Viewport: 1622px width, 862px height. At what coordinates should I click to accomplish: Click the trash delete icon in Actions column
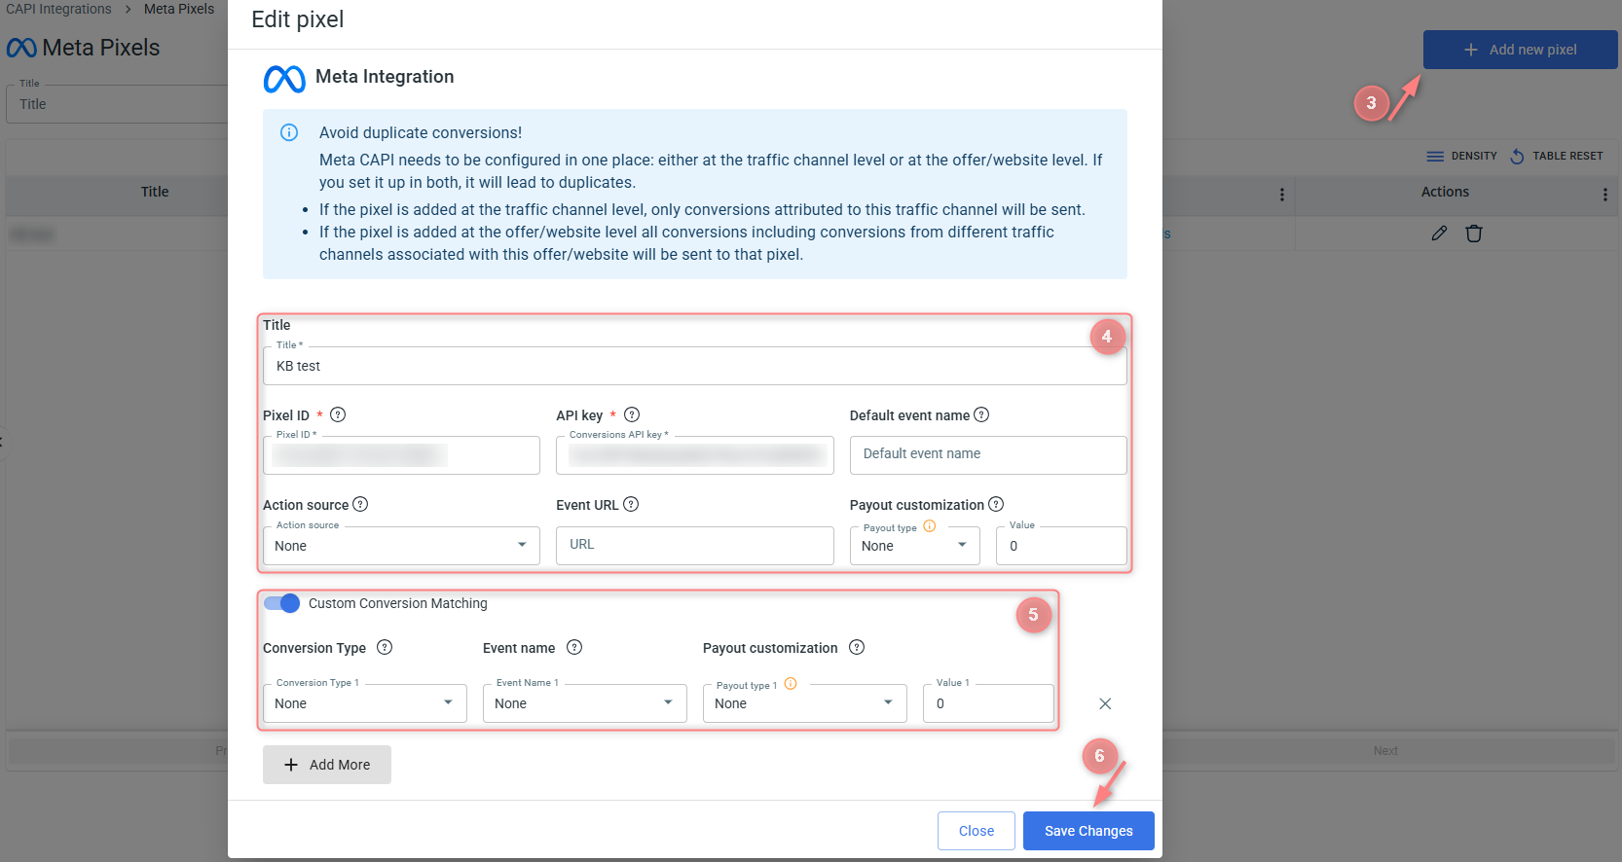pos(1474,233)
